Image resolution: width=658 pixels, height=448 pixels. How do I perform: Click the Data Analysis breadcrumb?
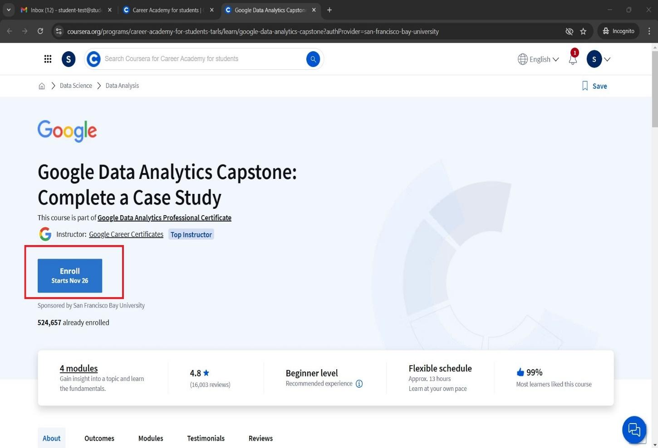coord(122,86)
